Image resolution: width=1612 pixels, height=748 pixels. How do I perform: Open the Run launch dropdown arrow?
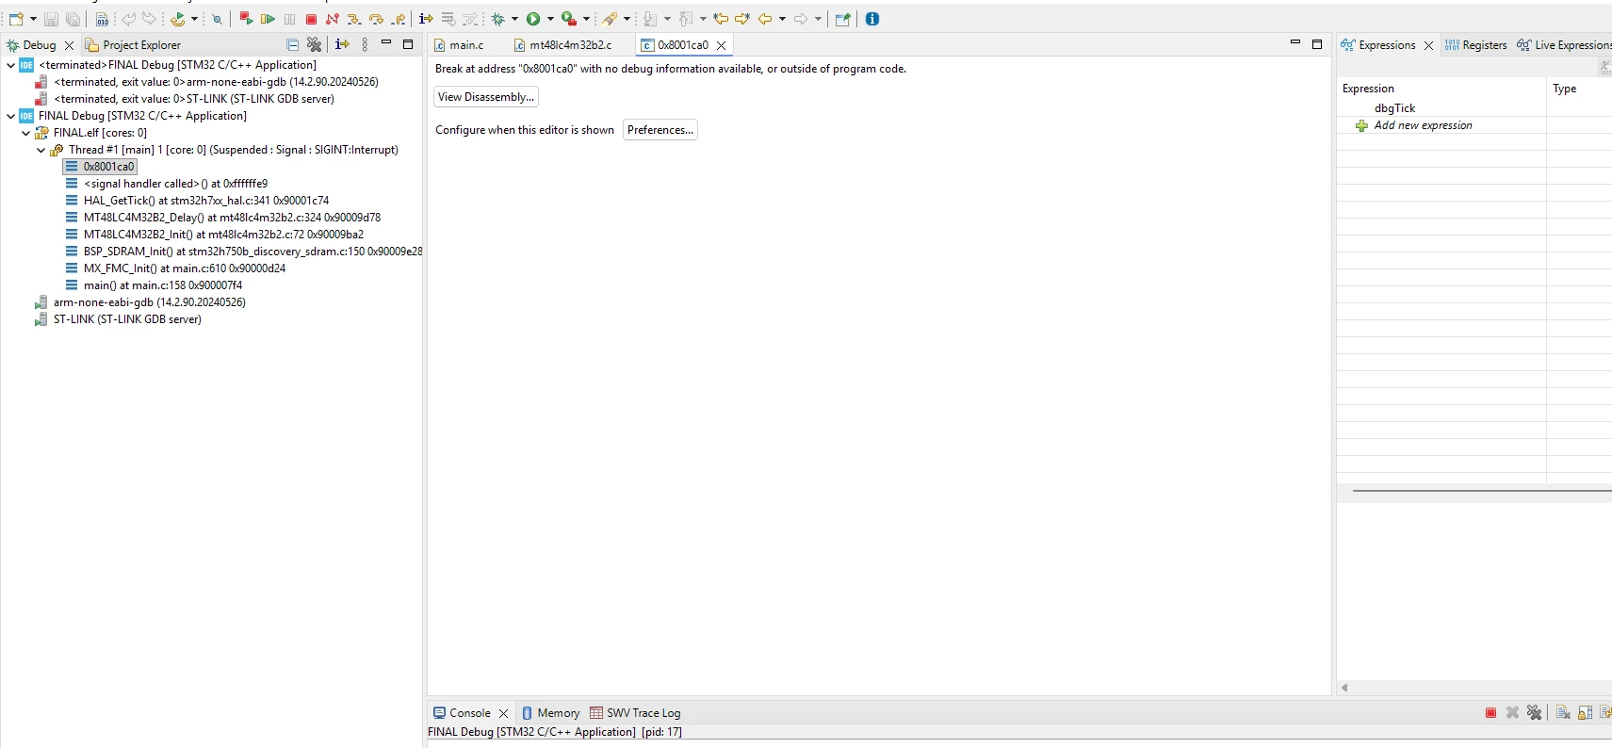[550, 19]
